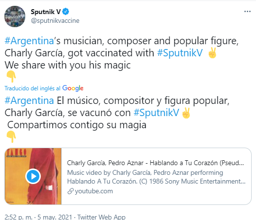
Task: Open the Hablando a Tu Corazón card title
Action: tap(155, 163)
